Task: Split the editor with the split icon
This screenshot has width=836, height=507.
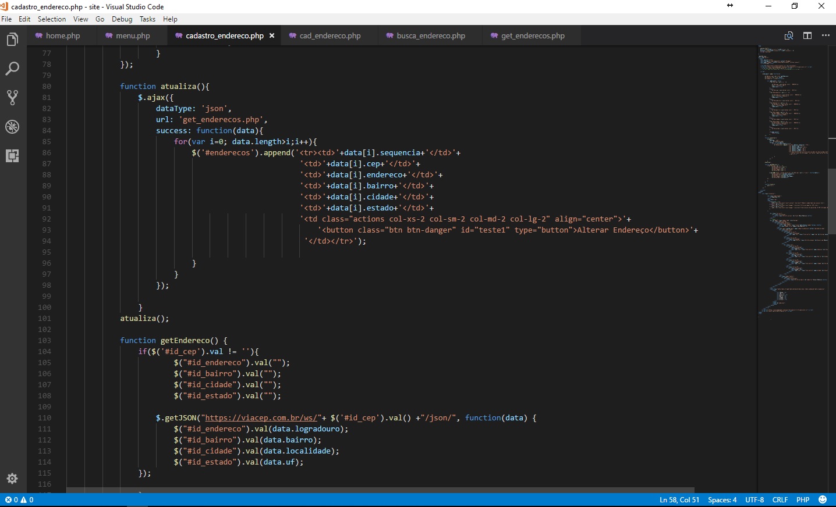Action: click(x=807, y=35)
